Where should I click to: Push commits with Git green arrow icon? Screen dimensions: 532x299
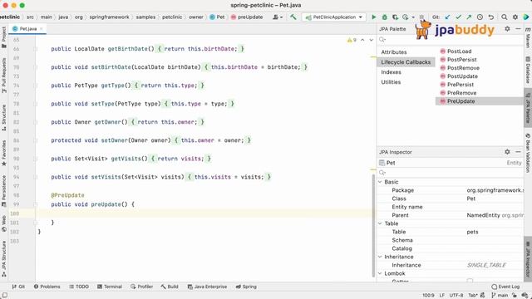tap(469, 17)
